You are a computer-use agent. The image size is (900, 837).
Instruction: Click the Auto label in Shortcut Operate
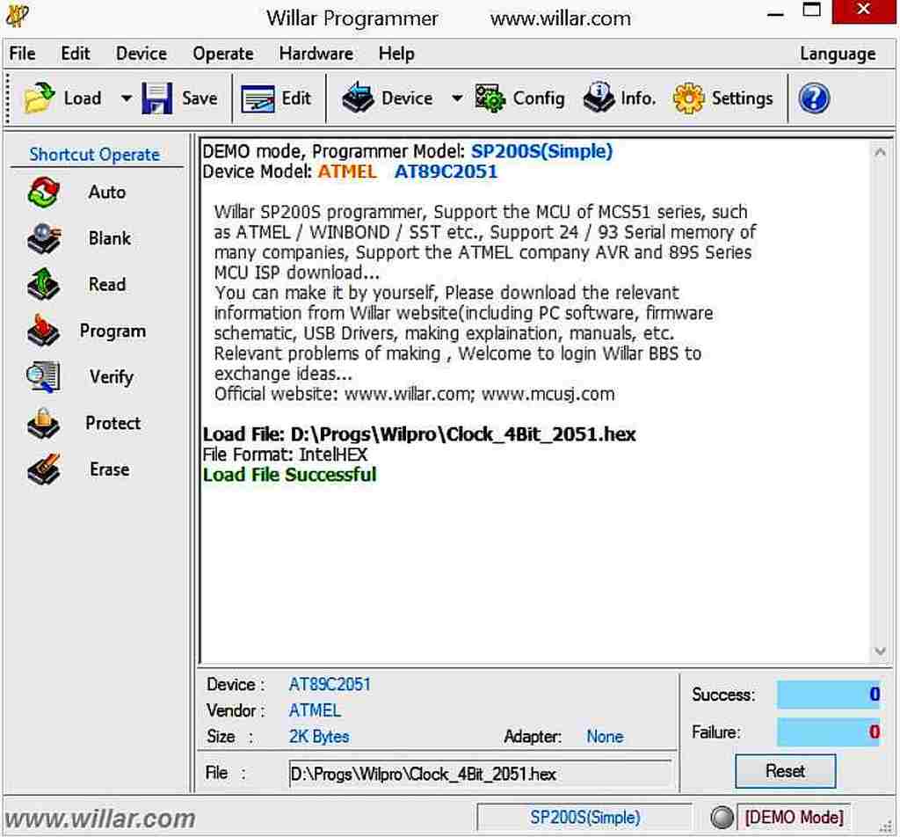107,193
